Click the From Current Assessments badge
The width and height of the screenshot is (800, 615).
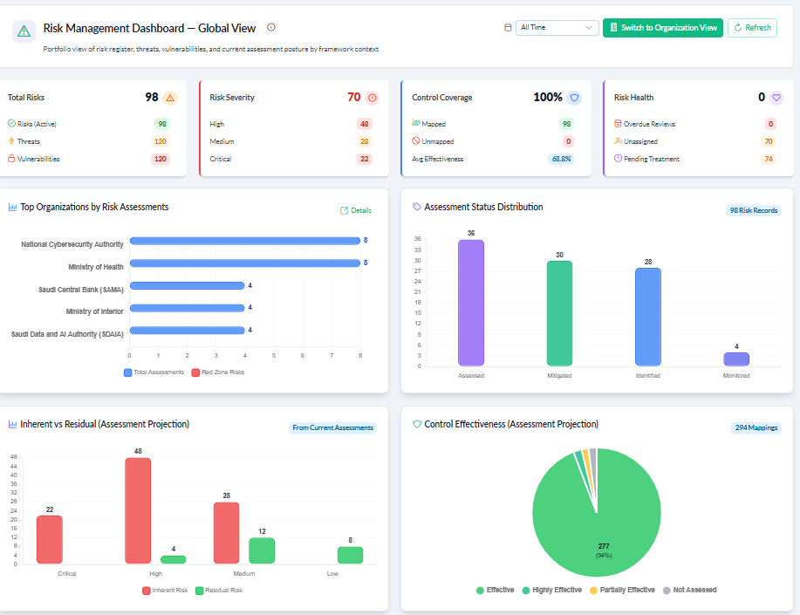pyautogui.click(x=332, y=427)
